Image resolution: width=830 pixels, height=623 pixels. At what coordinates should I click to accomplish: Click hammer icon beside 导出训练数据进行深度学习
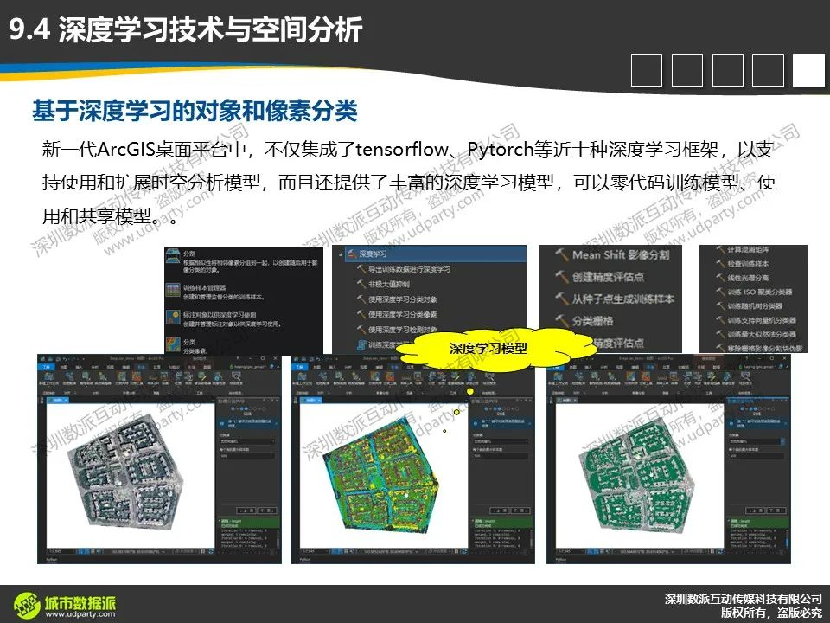click(362, 269)
